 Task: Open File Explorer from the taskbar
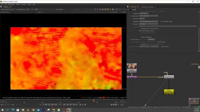pyautogui.click(x=23, y=110)
